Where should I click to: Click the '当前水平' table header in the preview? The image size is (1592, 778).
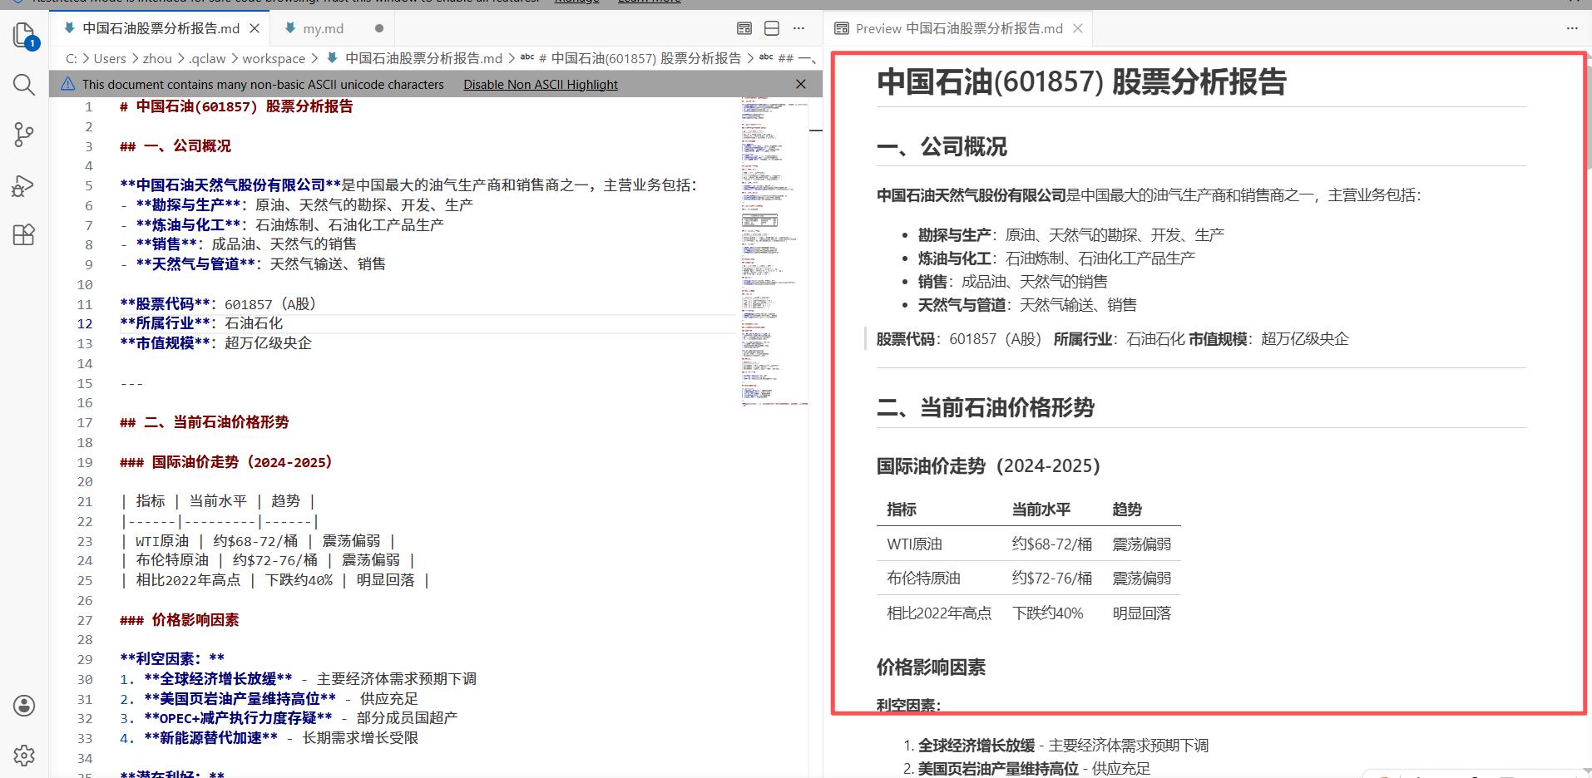(1041, 510)
